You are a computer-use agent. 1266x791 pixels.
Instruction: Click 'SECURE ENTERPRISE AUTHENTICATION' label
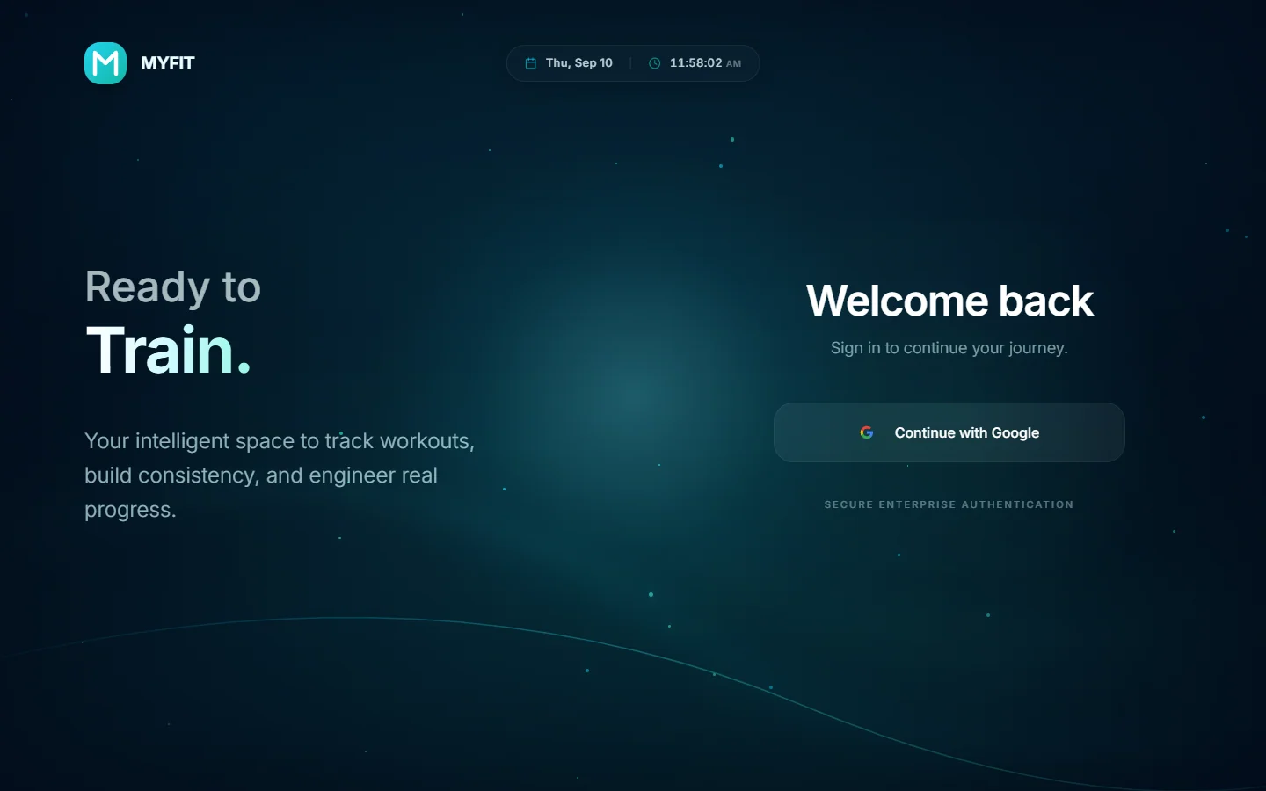point(949,504)
